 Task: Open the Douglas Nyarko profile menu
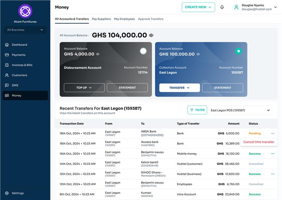tap(254, 7)
